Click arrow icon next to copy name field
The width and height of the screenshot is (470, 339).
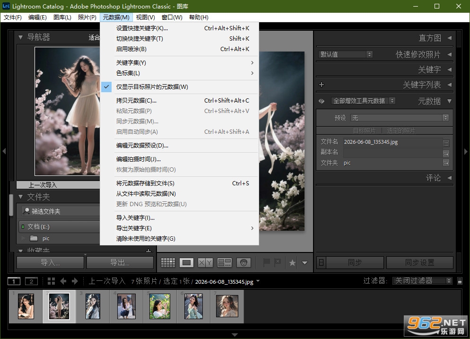point(446,154)
